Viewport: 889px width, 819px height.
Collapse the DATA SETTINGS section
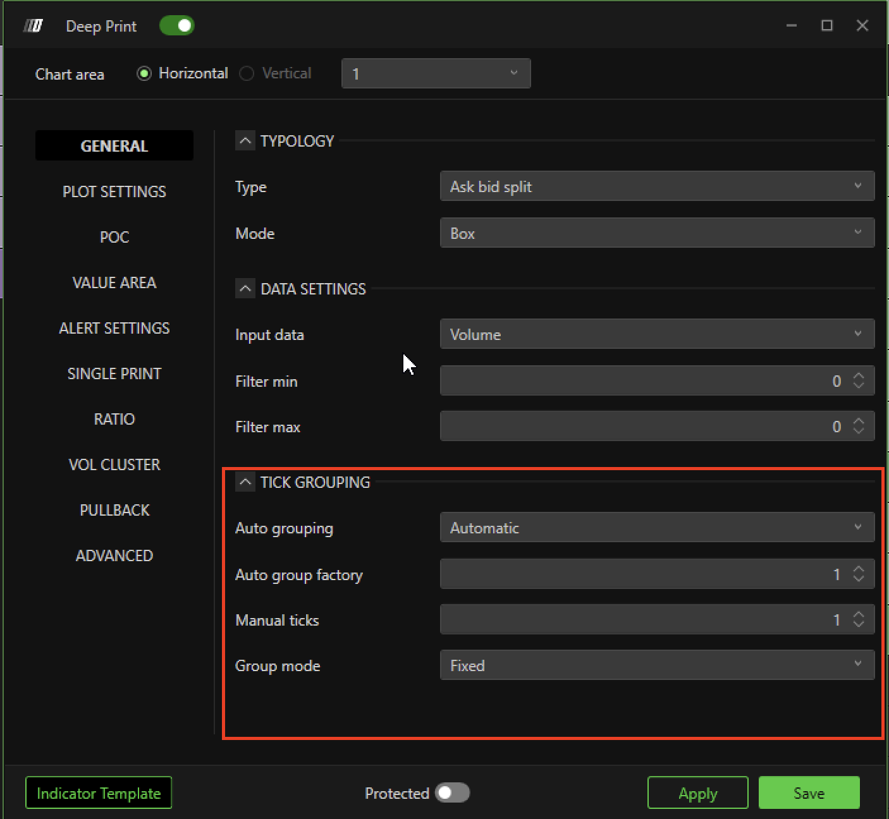click(x=245, y=289)
